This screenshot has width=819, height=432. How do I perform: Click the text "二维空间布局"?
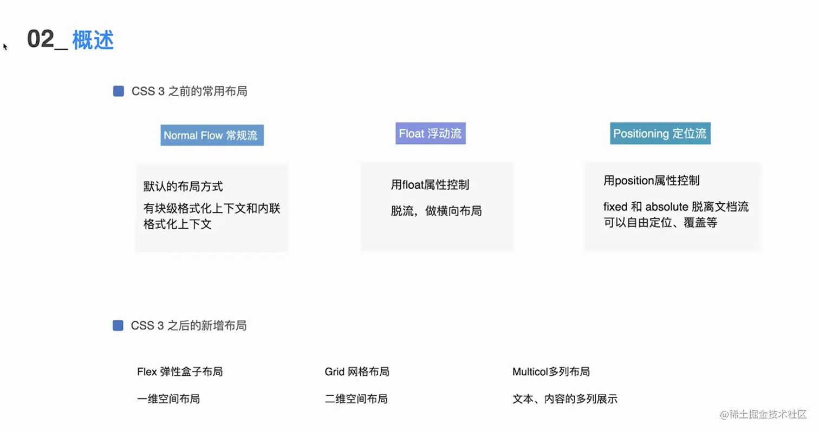coord(356,399)
